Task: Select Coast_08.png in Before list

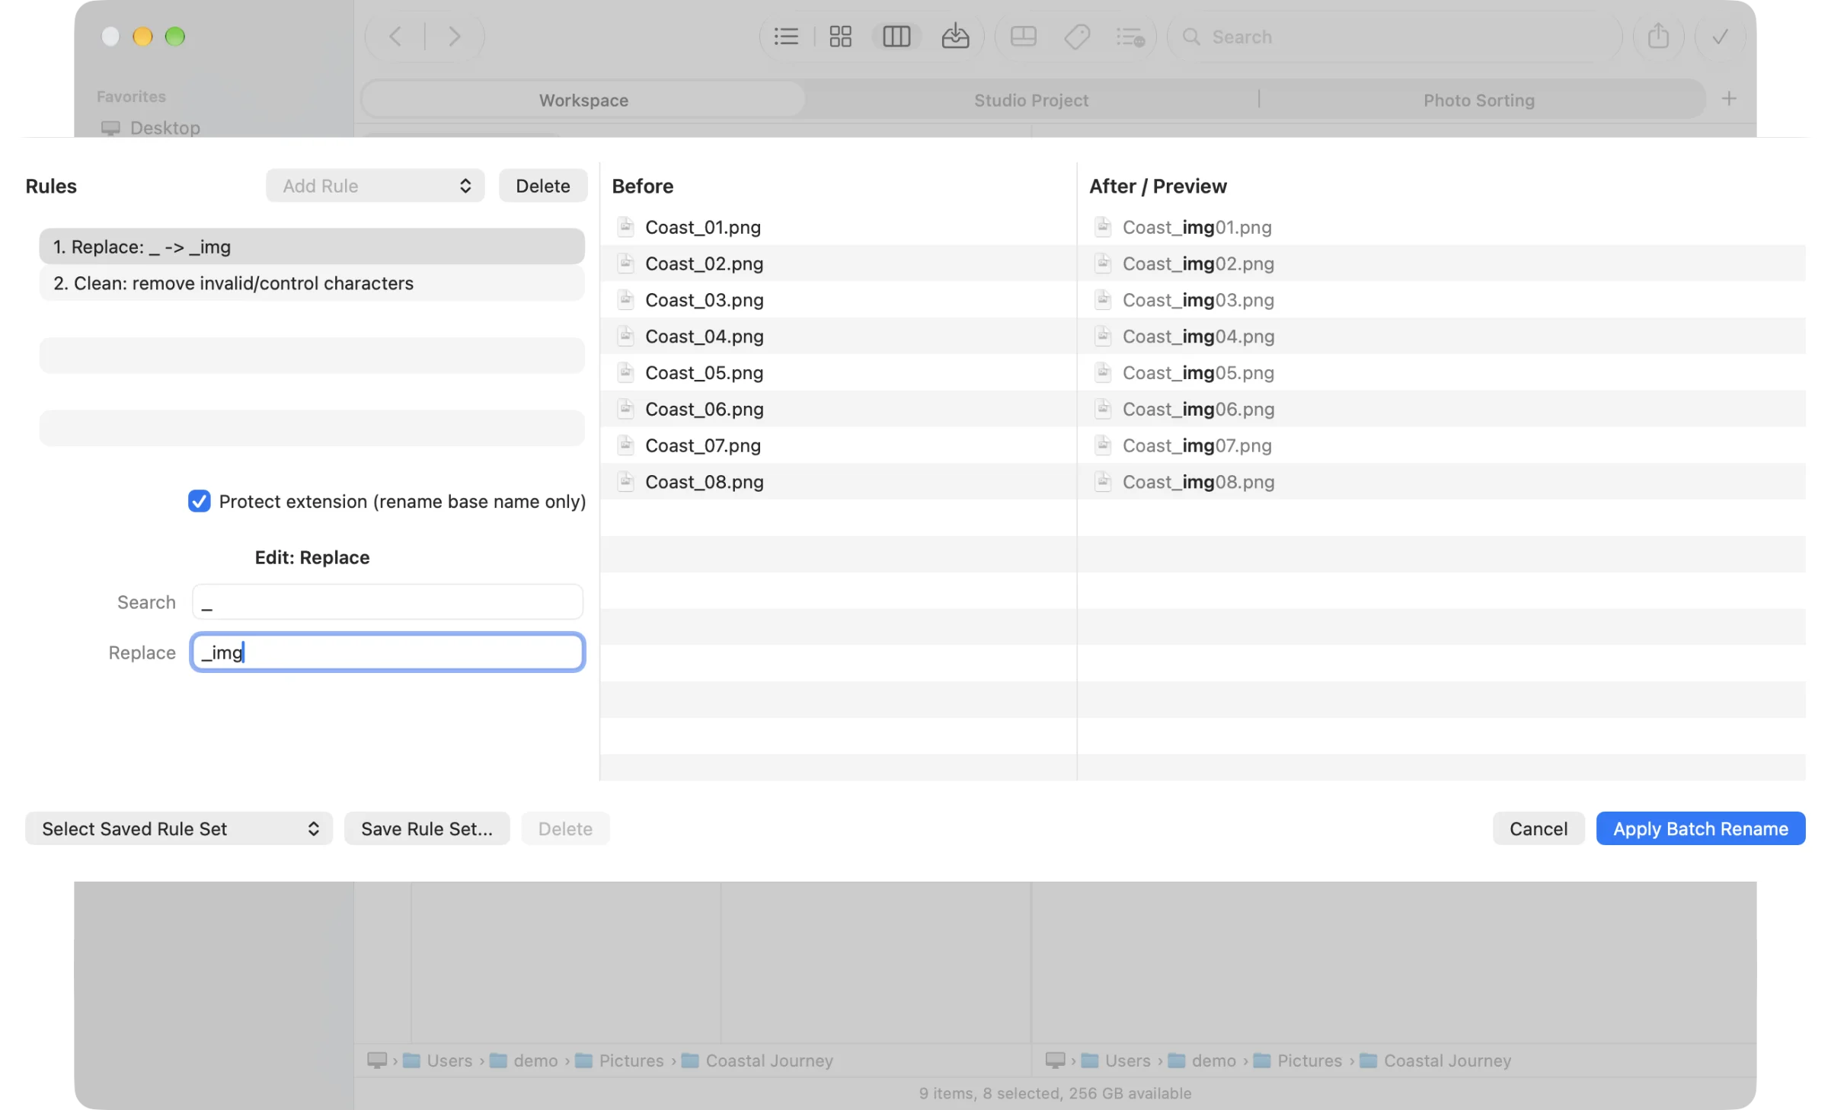Action: (x=838, y=482)
